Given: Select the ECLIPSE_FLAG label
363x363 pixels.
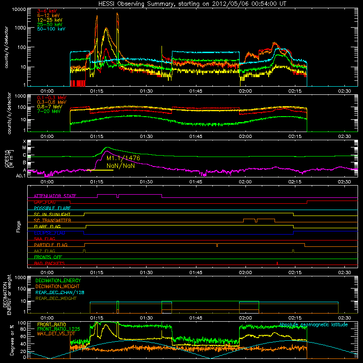Looking at the screenshot, I should [49, 233].
